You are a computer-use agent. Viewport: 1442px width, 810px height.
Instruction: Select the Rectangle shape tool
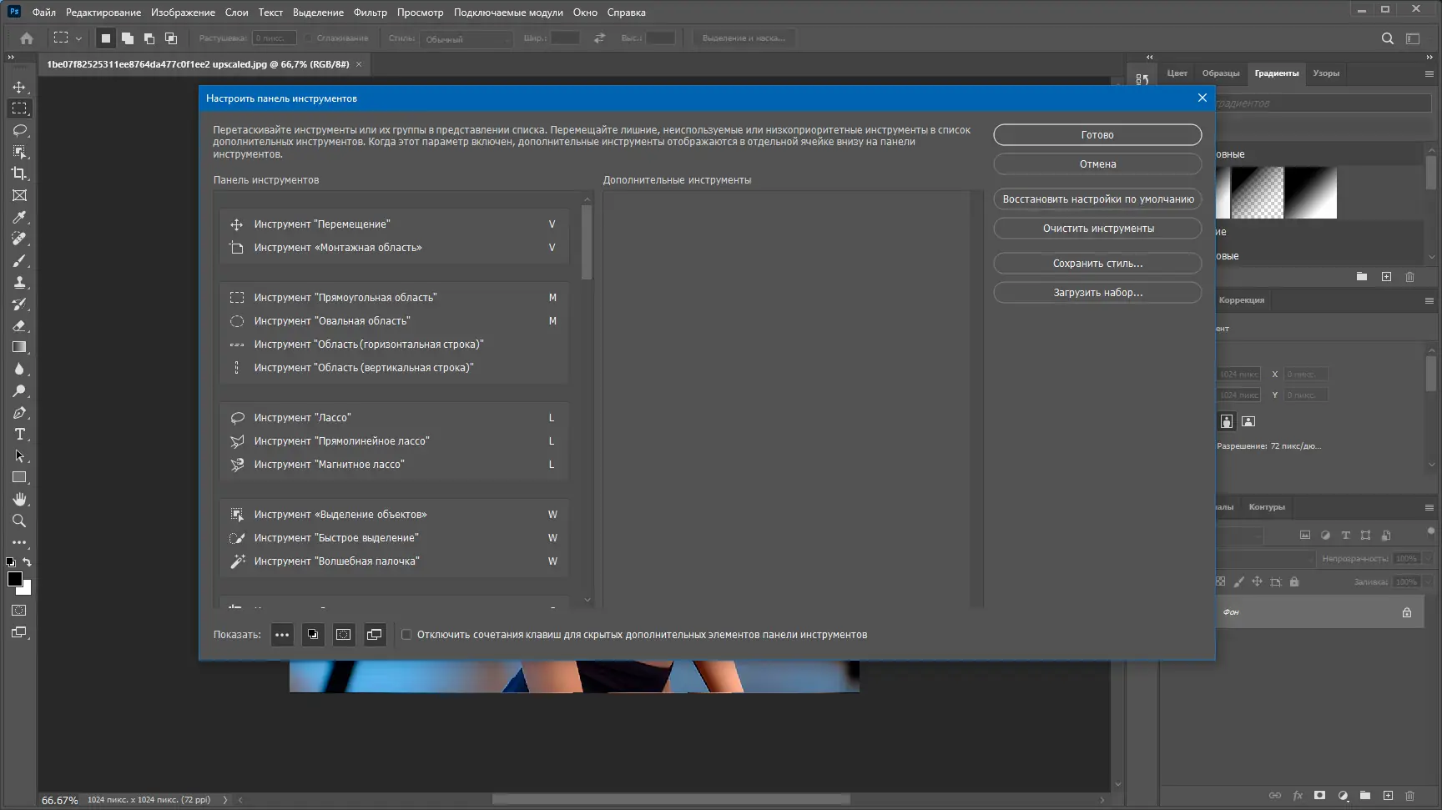(19, 477)
